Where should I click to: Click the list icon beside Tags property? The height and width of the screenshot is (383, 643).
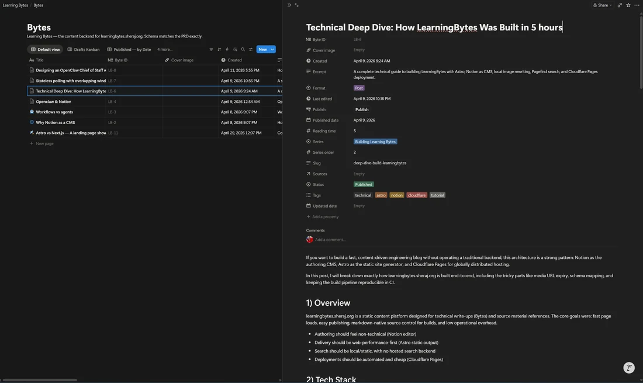pos(309,195)
